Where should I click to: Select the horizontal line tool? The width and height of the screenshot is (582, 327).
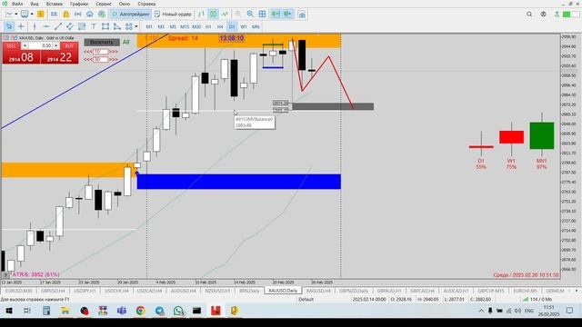tap(46, 26)
